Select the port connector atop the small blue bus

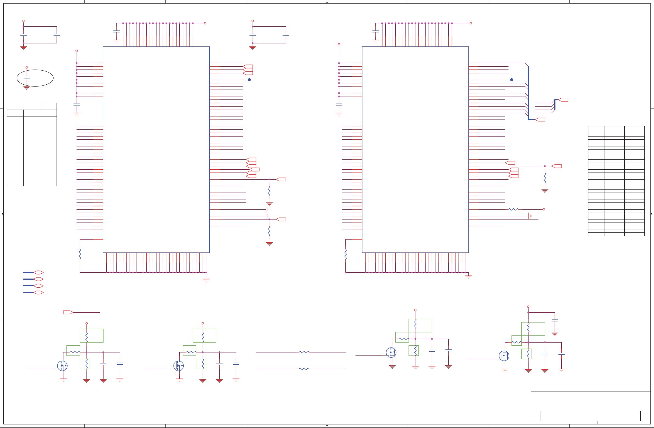click(x=564, y=100)
